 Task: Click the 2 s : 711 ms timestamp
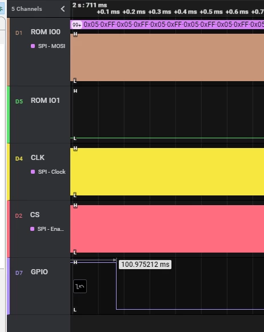click(90, 5)
